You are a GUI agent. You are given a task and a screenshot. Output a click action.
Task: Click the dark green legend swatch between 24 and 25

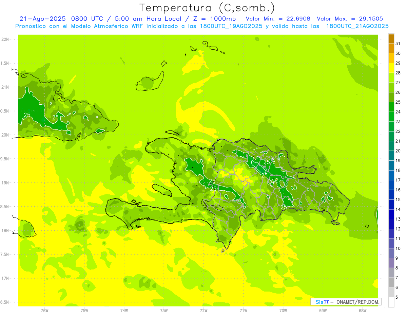click(391, 107)
